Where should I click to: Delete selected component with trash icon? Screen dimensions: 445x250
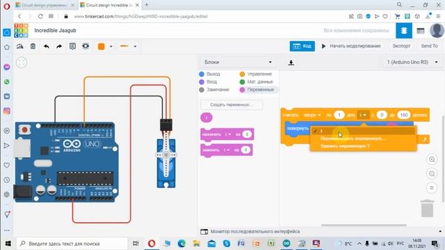point(33,47)
